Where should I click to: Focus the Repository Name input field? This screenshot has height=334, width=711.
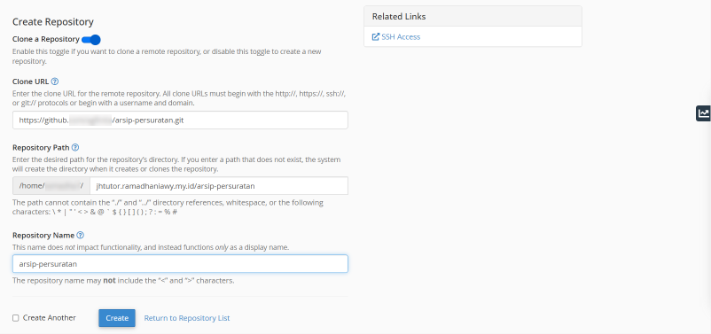180,264
